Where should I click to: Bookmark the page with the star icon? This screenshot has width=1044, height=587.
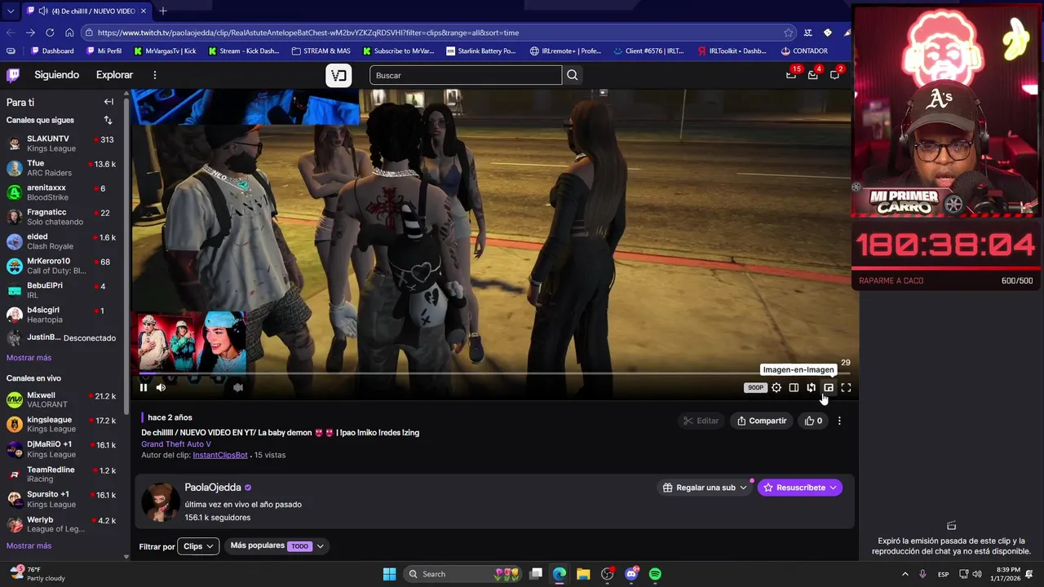(x=788, y=33)
